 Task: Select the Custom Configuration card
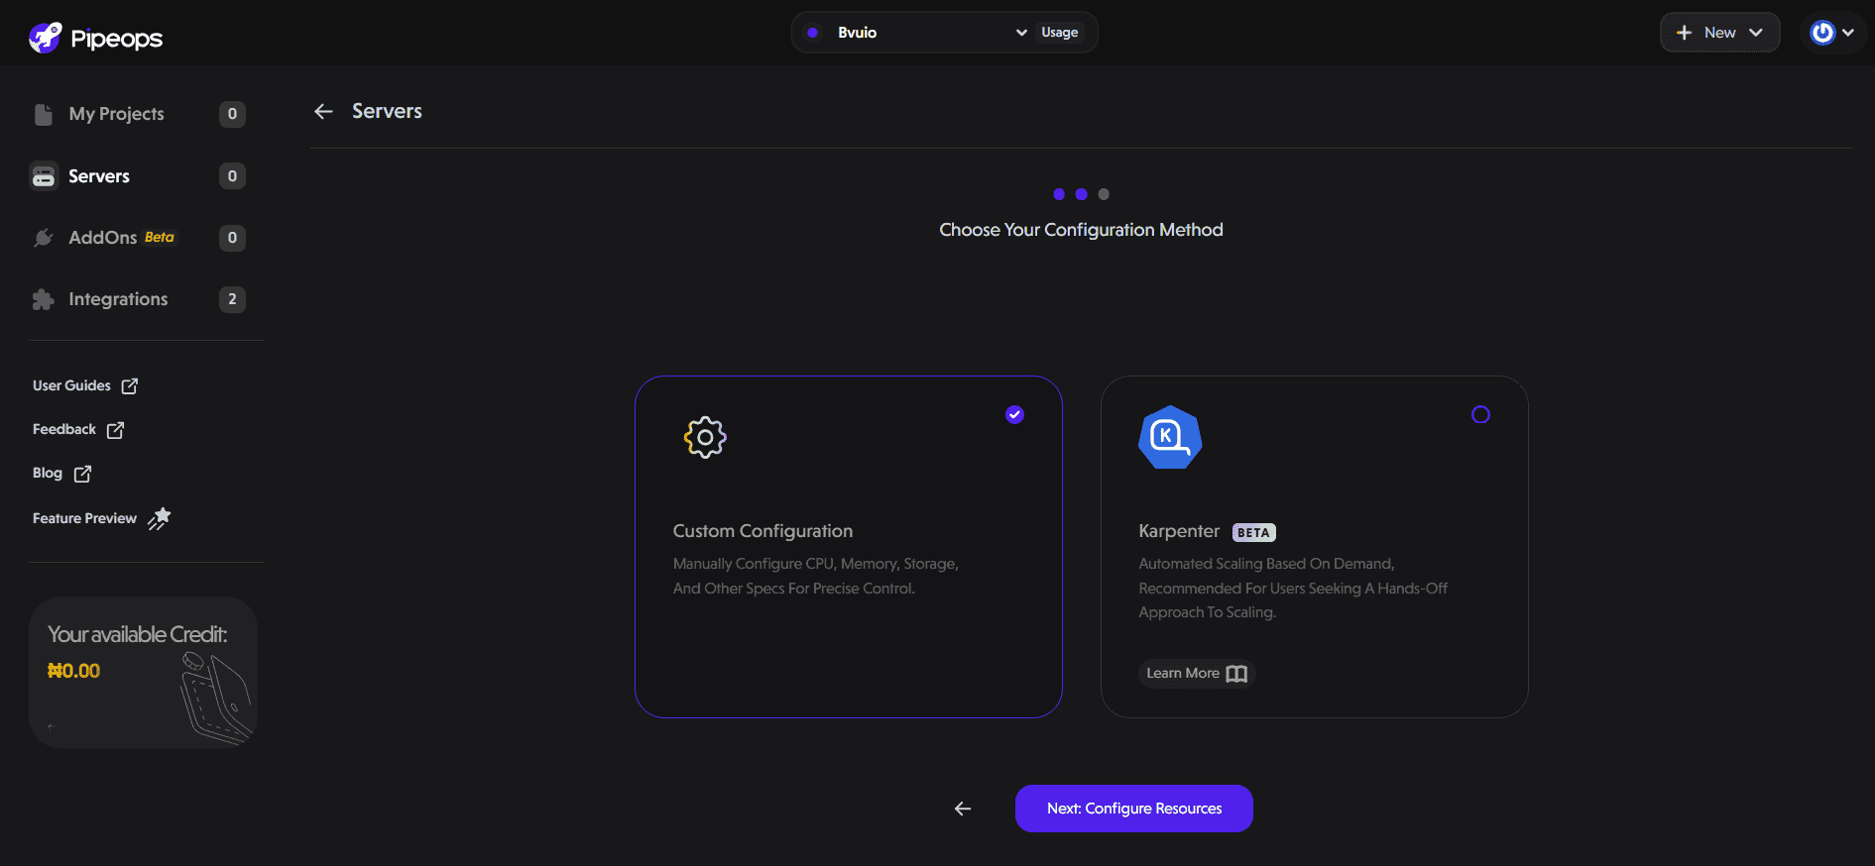pyautogui.click(x=849, y=547)
